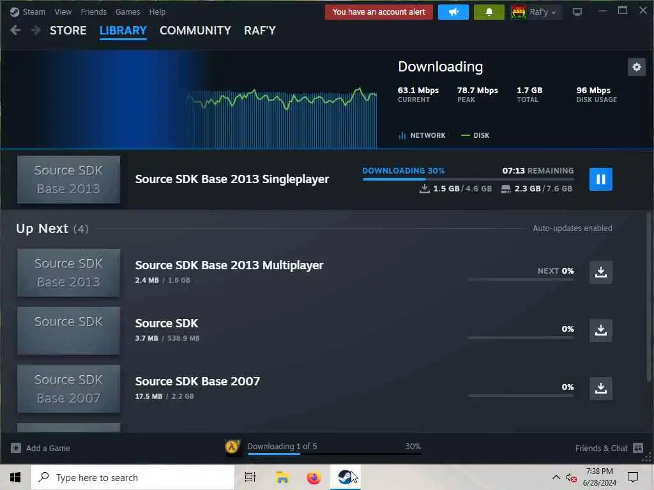
Task: Open Big Picture mode monitor icon
Action: tap(577, 12)
